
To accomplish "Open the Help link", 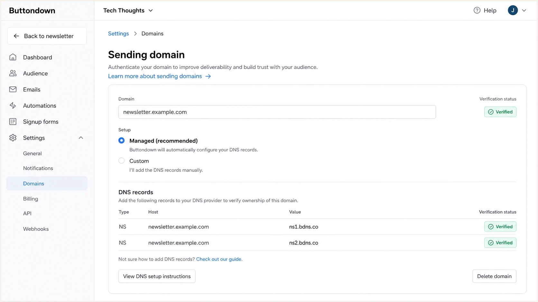I will [485, 10].
